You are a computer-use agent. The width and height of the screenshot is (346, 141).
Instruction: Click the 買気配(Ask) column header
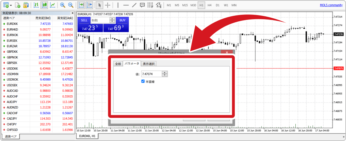65,18
